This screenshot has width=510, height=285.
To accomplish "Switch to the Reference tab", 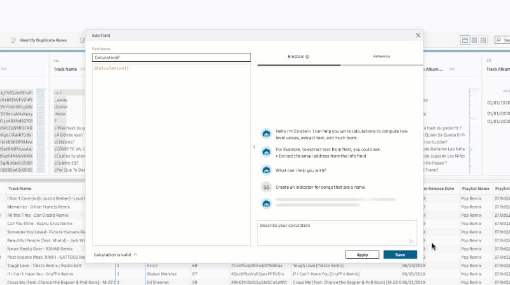I will coord(381,57).
